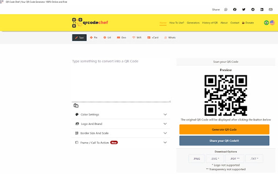Share the page on Twitter
278x174 pixels.
click(244, 9)
